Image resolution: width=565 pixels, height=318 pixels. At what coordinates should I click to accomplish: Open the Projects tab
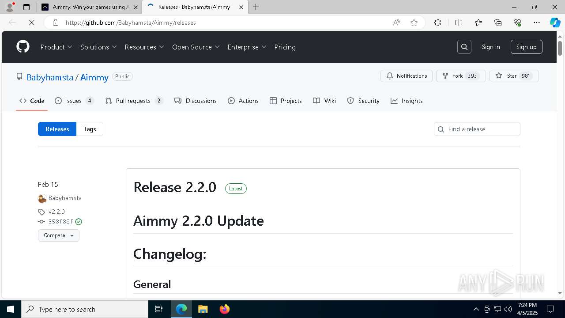point(286,101)
